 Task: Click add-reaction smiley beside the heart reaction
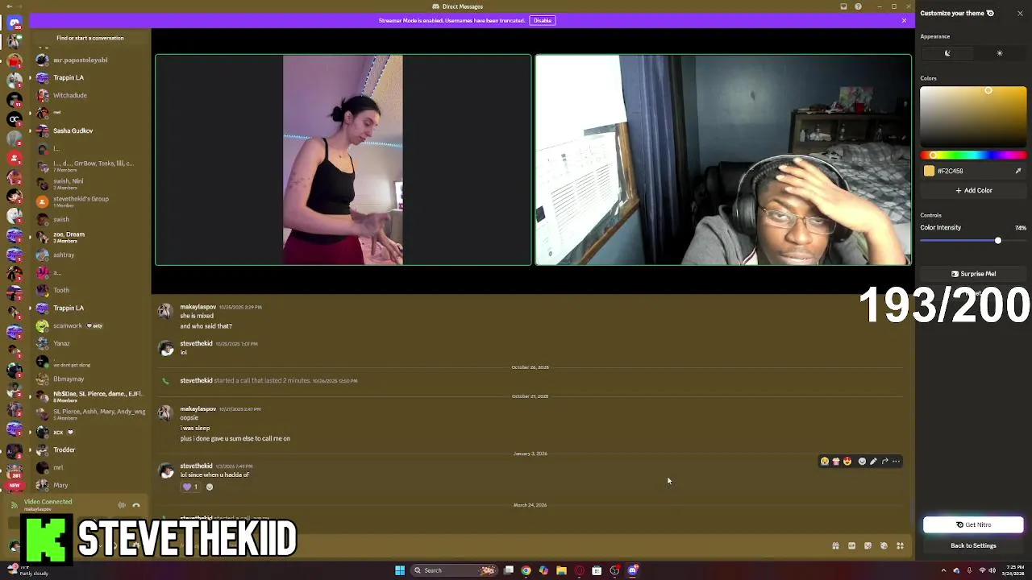(x=210, y=487)
